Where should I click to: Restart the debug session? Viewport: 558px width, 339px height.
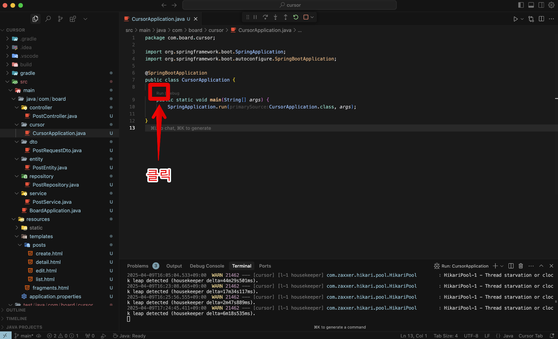tap(295, 17)
